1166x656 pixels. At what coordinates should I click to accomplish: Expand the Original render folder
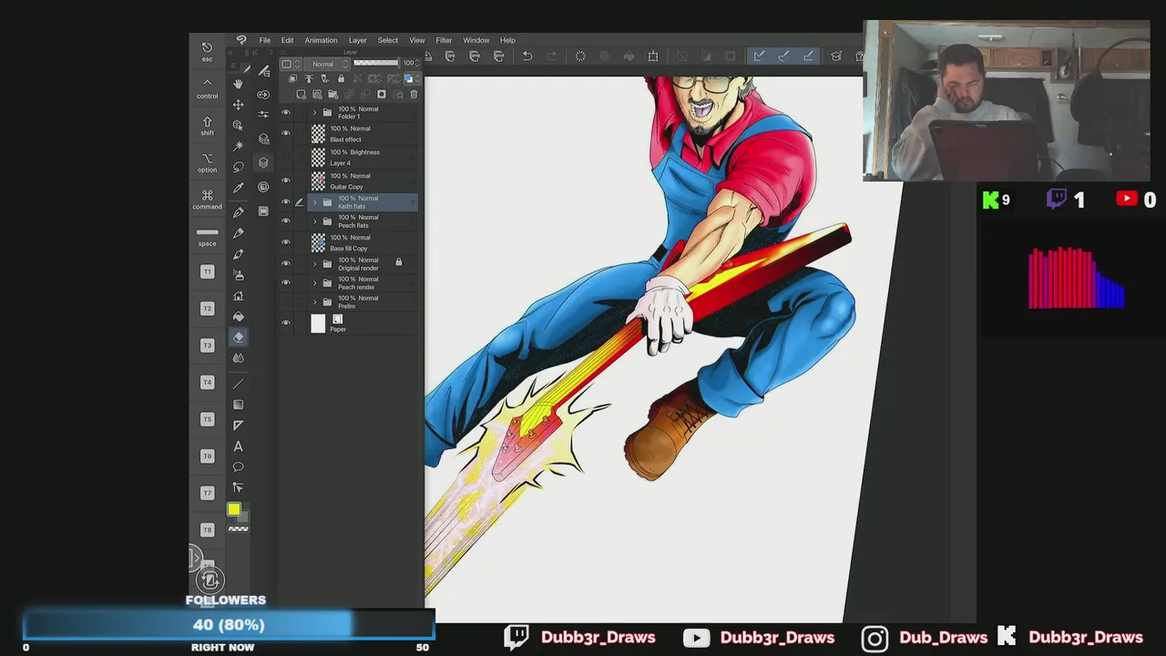315,264
